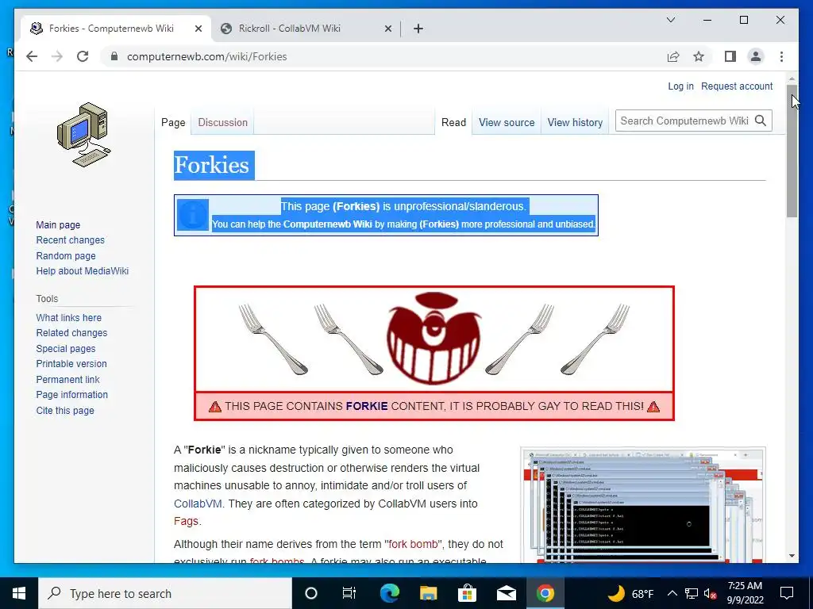Screen dimensions: 813x609
Task: Switch to the Rickroll - CollabVM Wiki tab
Action: tap(305, 29)
